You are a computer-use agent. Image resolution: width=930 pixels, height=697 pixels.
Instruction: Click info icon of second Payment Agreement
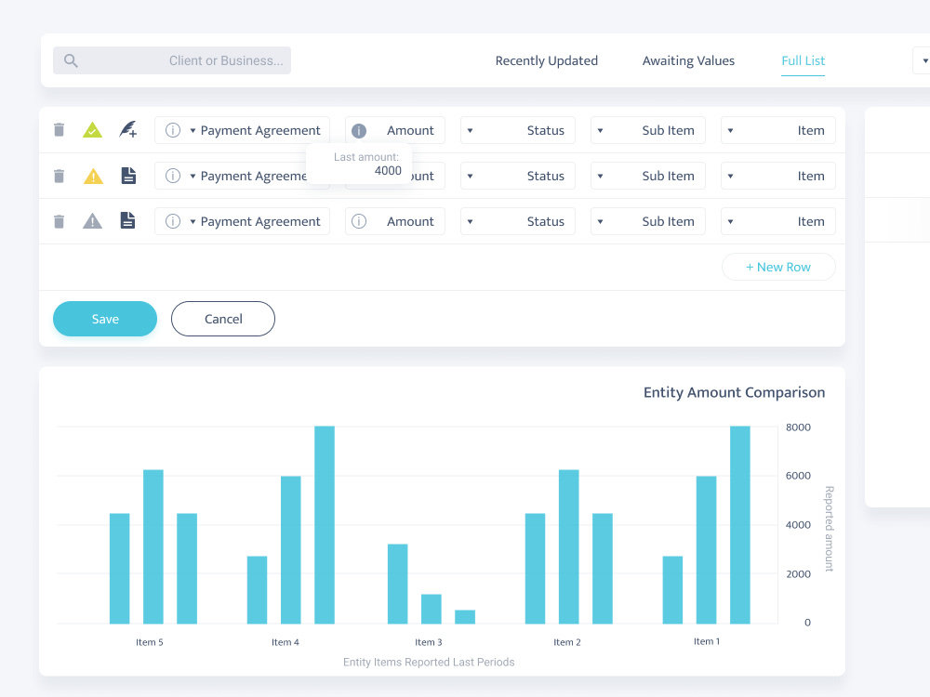(x=173, y=176)
